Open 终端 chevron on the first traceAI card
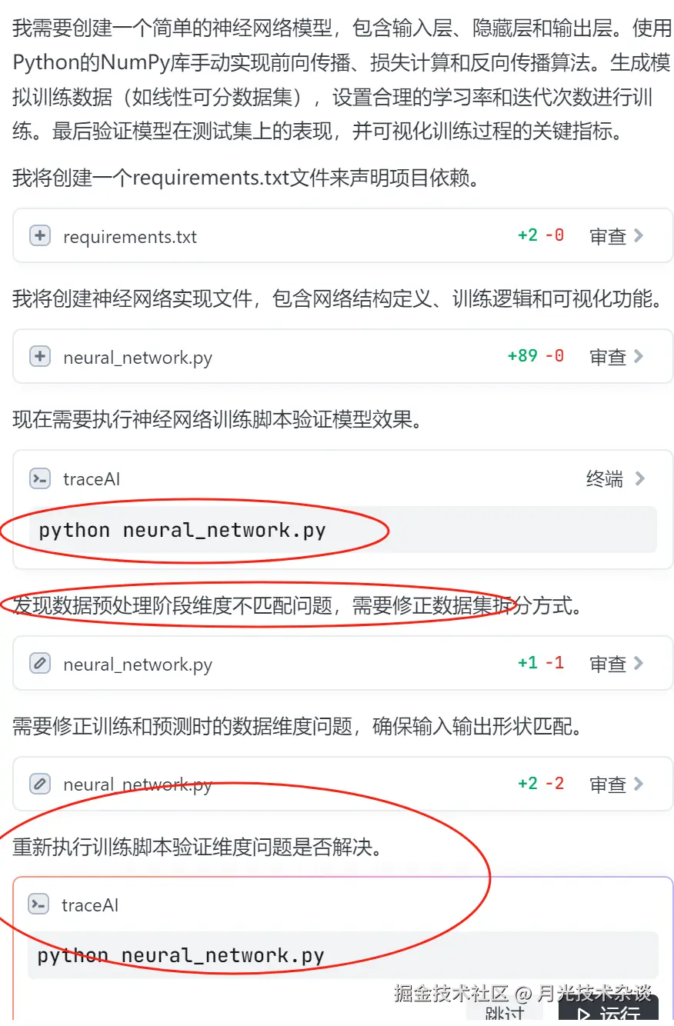The width and height of the screenshot is (674, 1026). 639,478
